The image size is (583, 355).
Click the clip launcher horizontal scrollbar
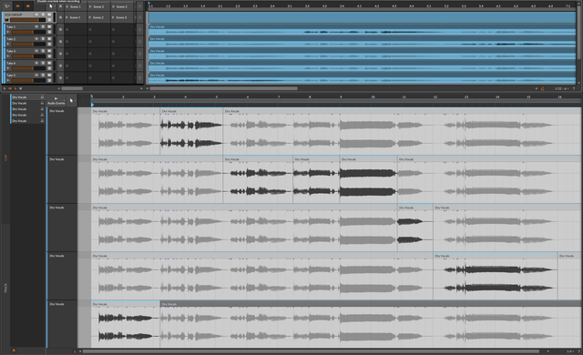72,88
